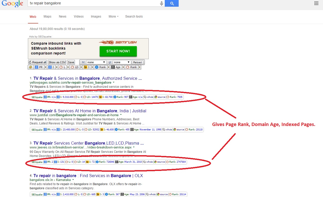
Task: Open Search tools
Action: click(x=134, y=17)
